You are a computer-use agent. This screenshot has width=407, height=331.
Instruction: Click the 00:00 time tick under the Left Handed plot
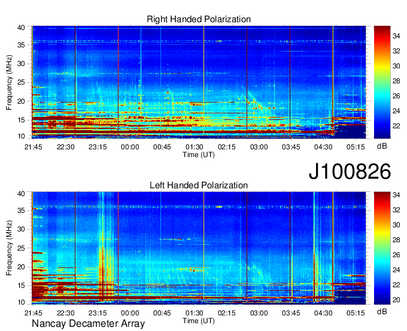(130, 313)
